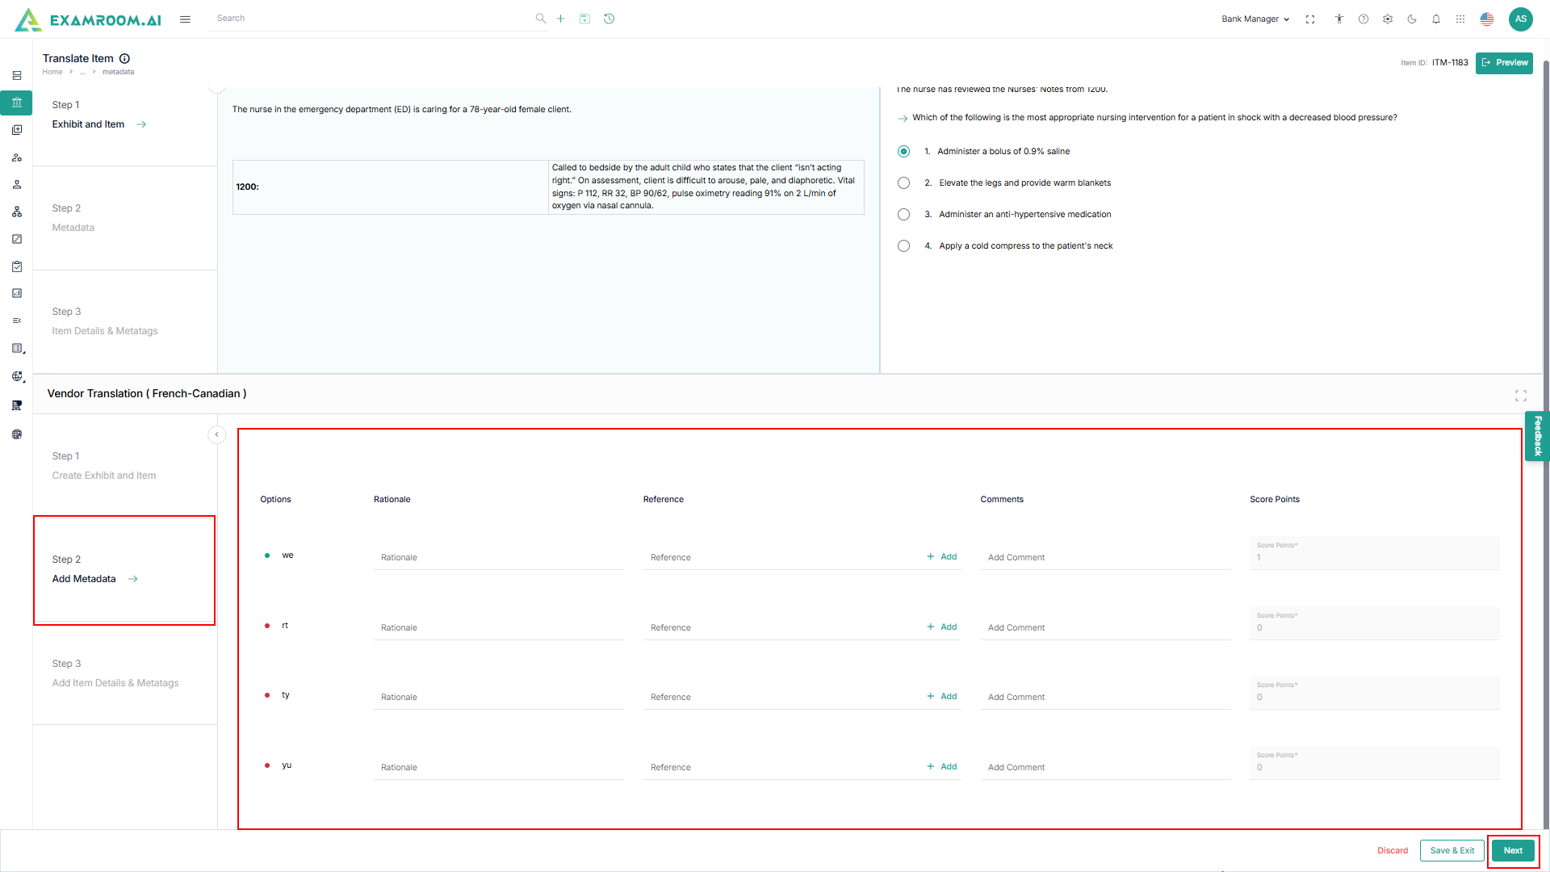Expand the breadcrumb ellipsis
This screenshot has width=1550, height=872.
(82, 72)
